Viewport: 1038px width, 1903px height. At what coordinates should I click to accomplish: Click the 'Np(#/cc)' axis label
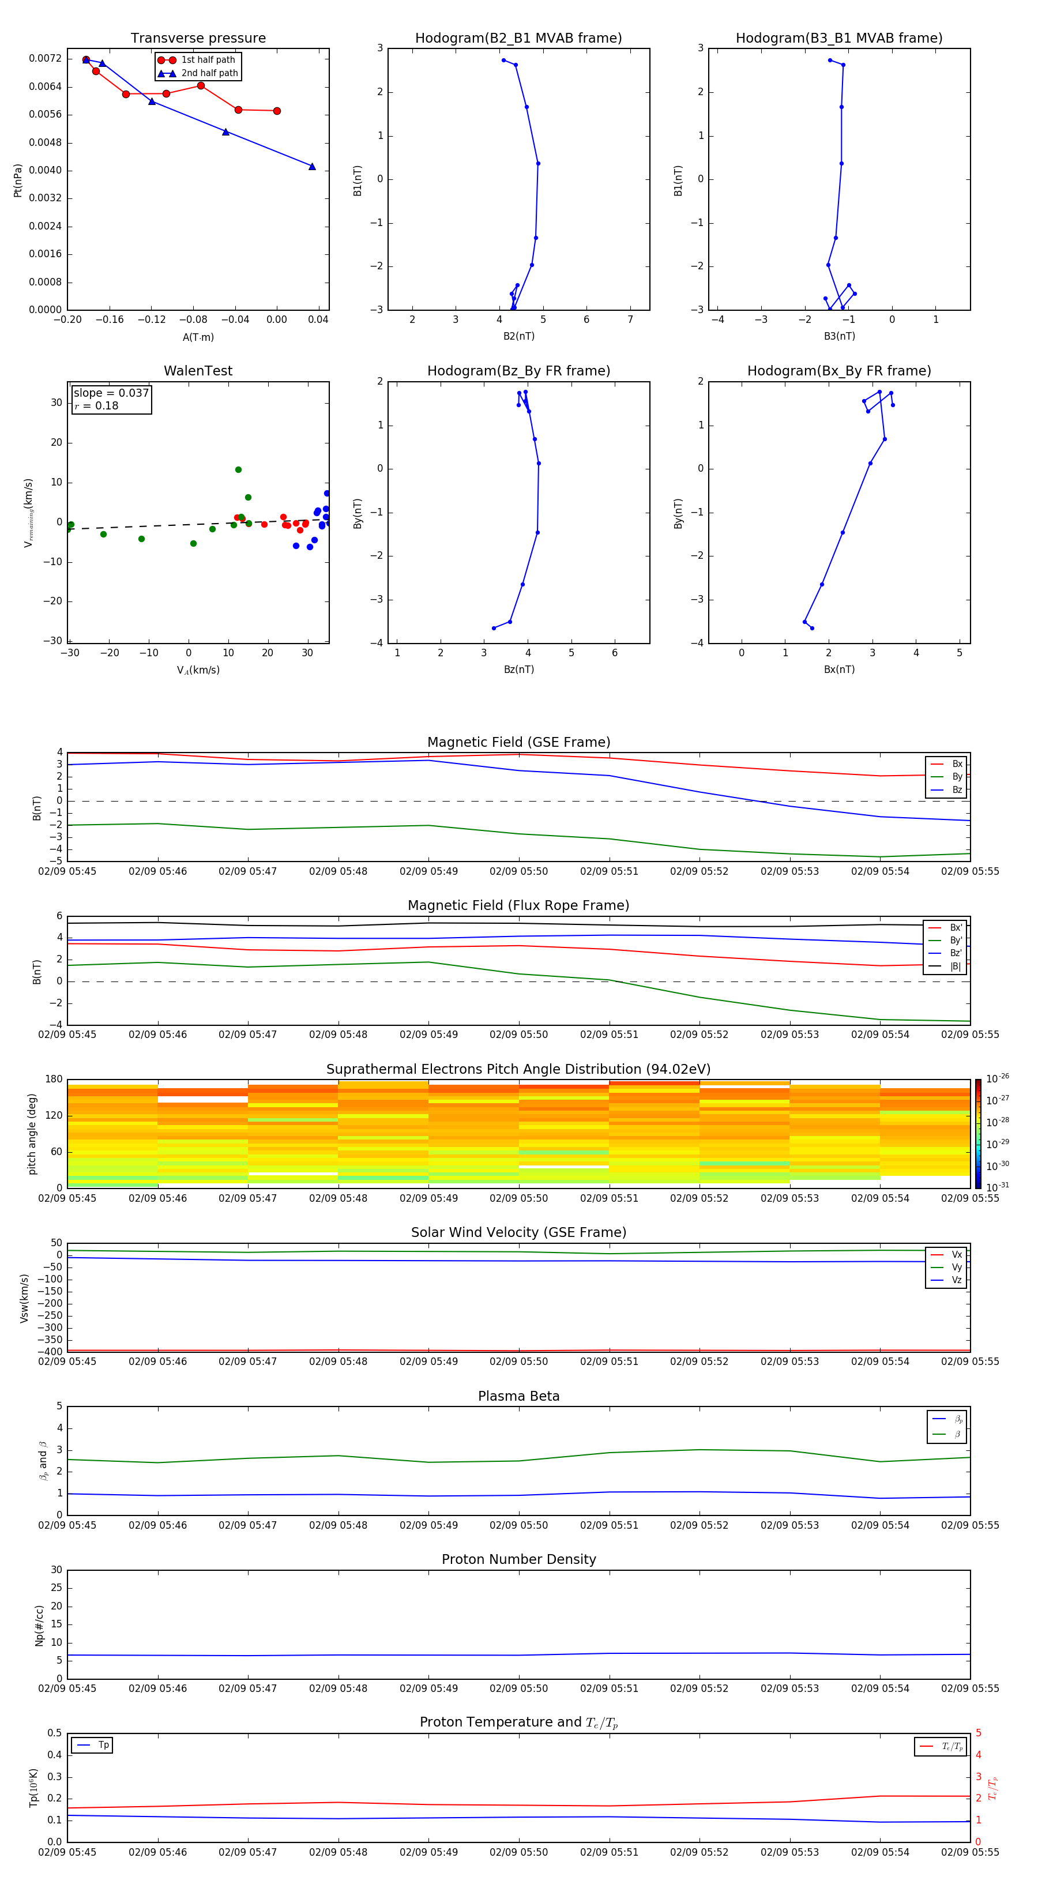point(39,1624)
